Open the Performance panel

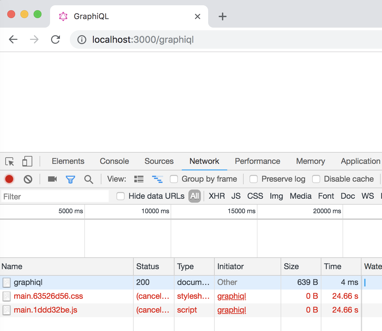click(258, 161)
